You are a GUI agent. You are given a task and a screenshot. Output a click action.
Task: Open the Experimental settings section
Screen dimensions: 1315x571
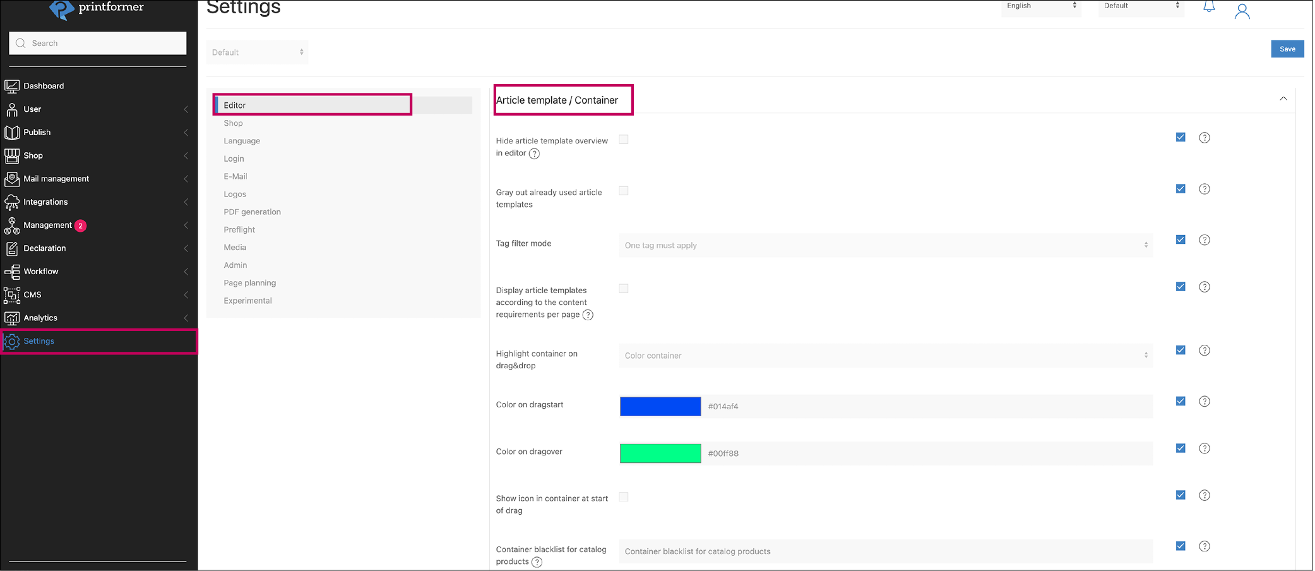[x=247, y=301]
